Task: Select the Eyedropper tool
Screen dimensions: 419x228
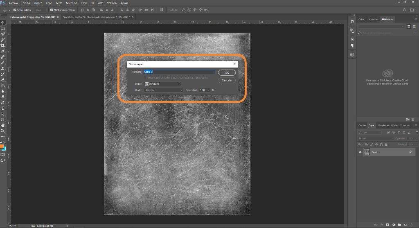Action: (3, 51)
